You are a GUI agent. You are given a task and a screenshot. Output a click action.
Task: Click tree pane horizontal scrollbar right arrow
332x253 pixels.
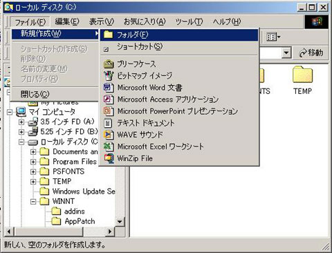[x=110, y=232]
